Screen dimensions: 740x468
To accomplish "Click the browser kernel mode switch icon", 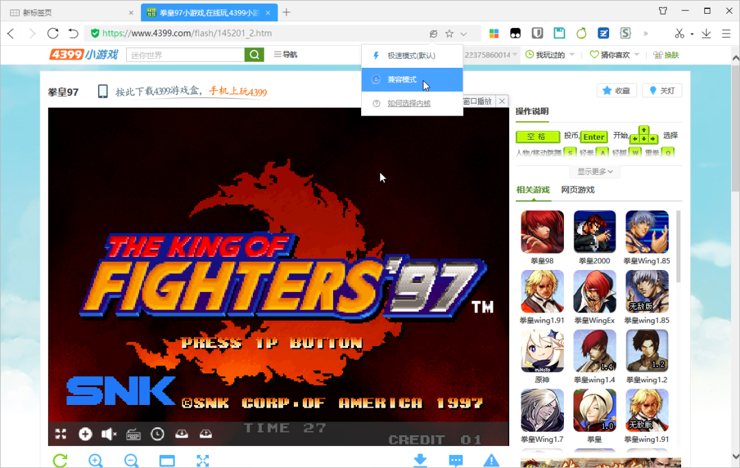I will pyautogui.click(x=433, y=34).
